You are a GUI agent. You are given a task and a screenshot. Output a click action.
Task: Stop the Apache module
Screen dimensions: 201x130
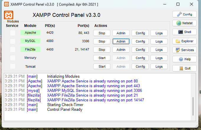(102, 33)
